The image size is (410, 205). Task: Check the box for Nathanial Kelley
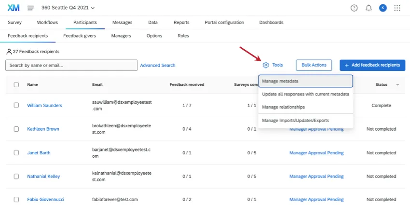(x=16, y=176)
